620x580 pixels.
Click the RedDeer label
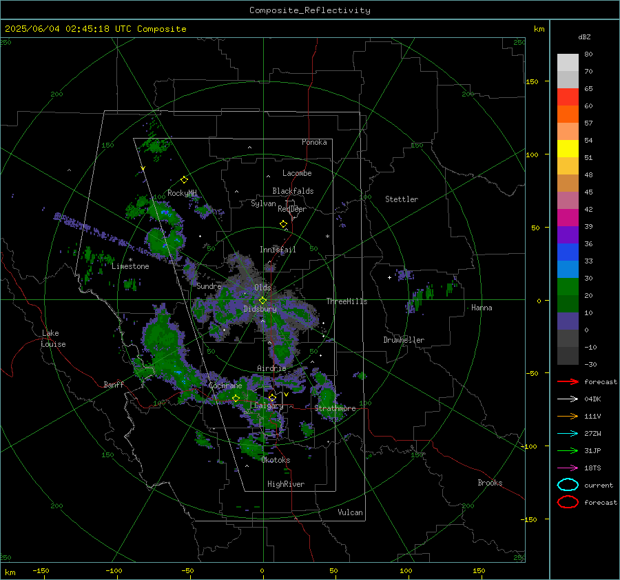click(292, 209)
